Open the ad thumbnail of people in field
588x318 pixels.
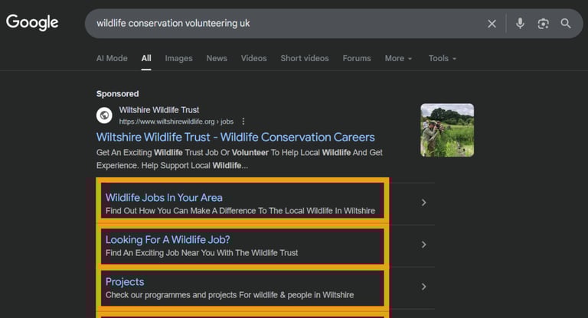(447, 130)
